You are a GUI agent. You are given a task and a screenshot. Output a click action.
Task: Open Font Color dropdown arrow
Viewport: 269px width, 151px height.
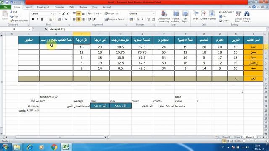[69, 19]
